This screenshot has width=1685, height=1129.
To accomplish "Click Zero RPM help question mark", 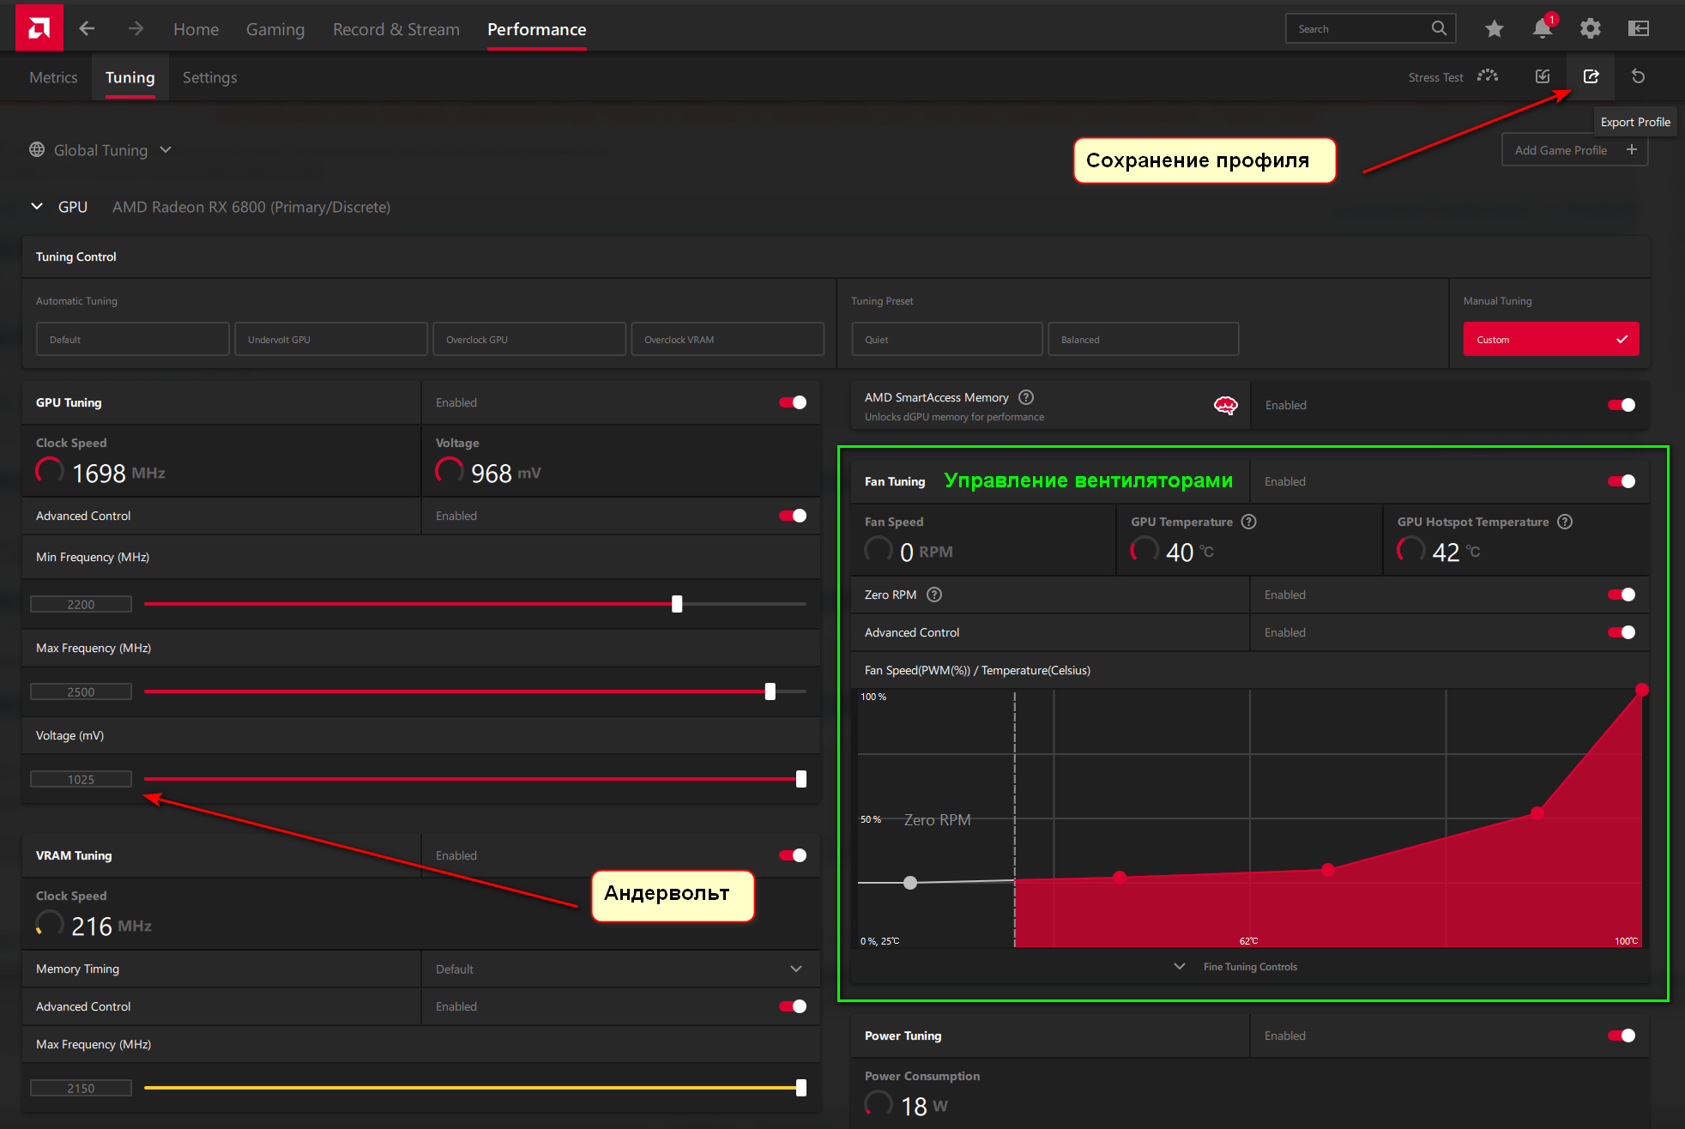I will 934,595.
